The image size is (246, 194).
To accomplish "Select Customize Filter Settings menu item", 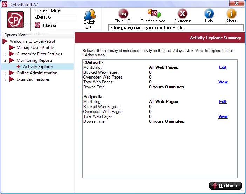I will coord(39,54).
